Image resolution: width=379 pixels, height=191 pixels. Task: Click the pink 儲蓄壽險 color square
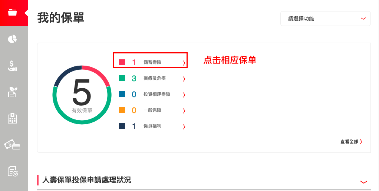[x=122, y=62]
